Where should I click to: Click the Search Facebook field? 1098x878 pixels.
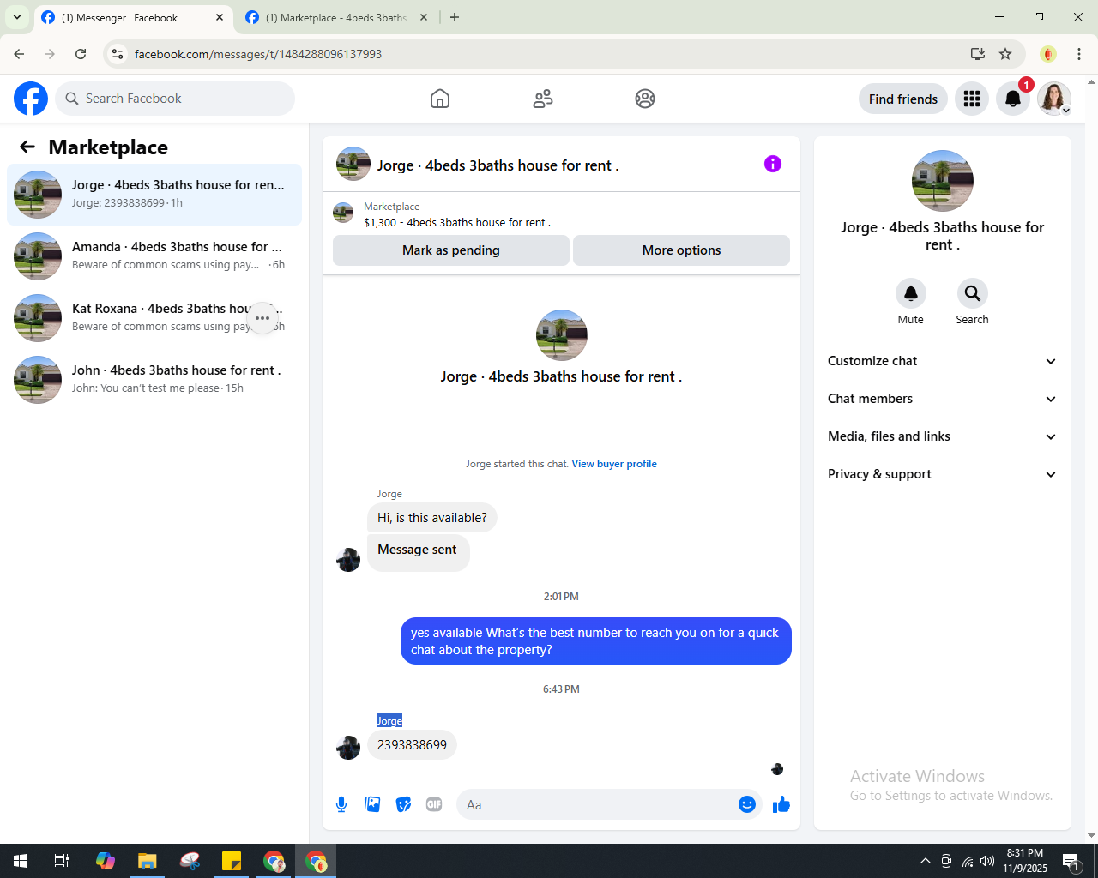click(x=175, y=99)
